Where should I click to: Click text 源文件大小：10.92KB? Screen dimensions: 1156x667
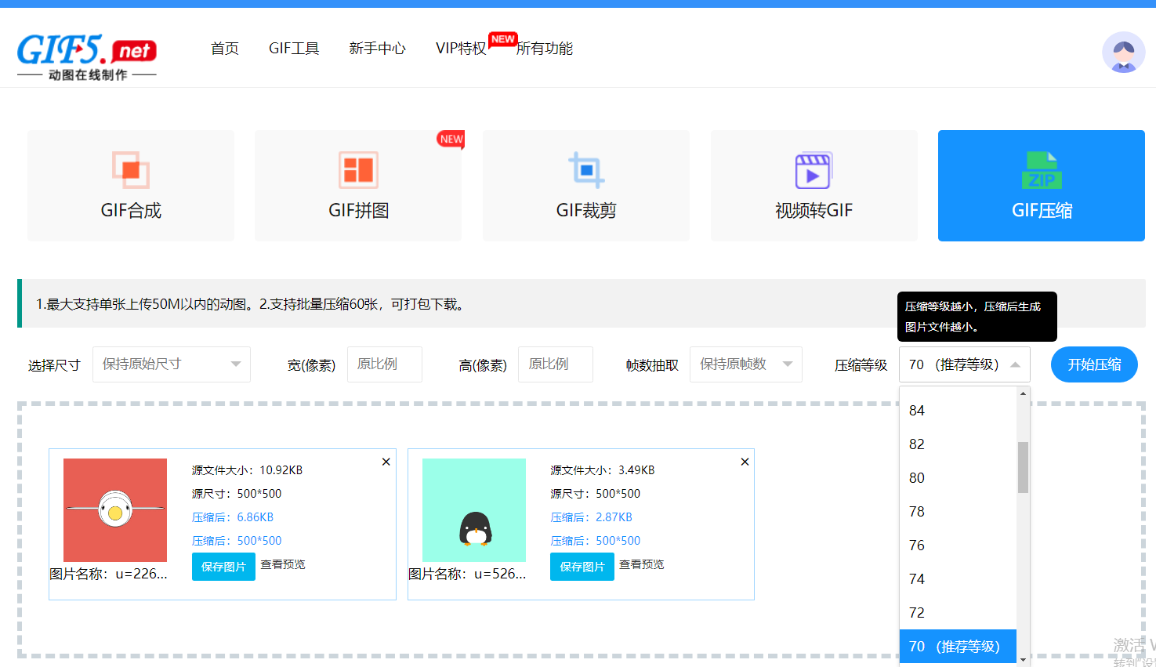coord(247,470)
